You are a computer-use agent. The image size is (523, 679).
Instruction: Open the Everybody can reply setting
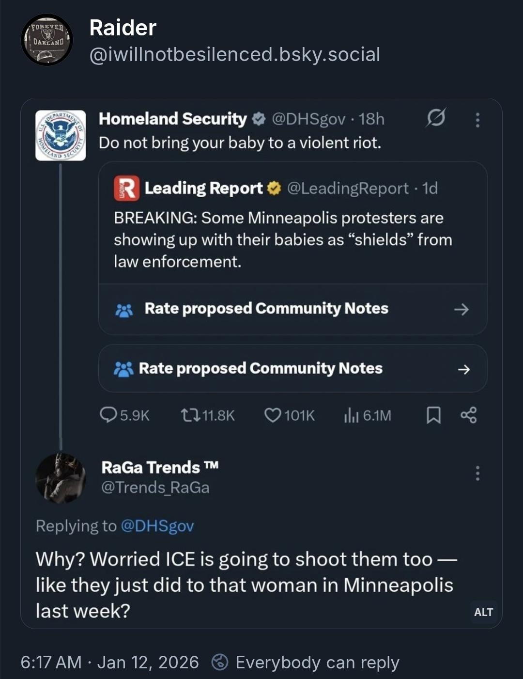(x=306, y=663)
